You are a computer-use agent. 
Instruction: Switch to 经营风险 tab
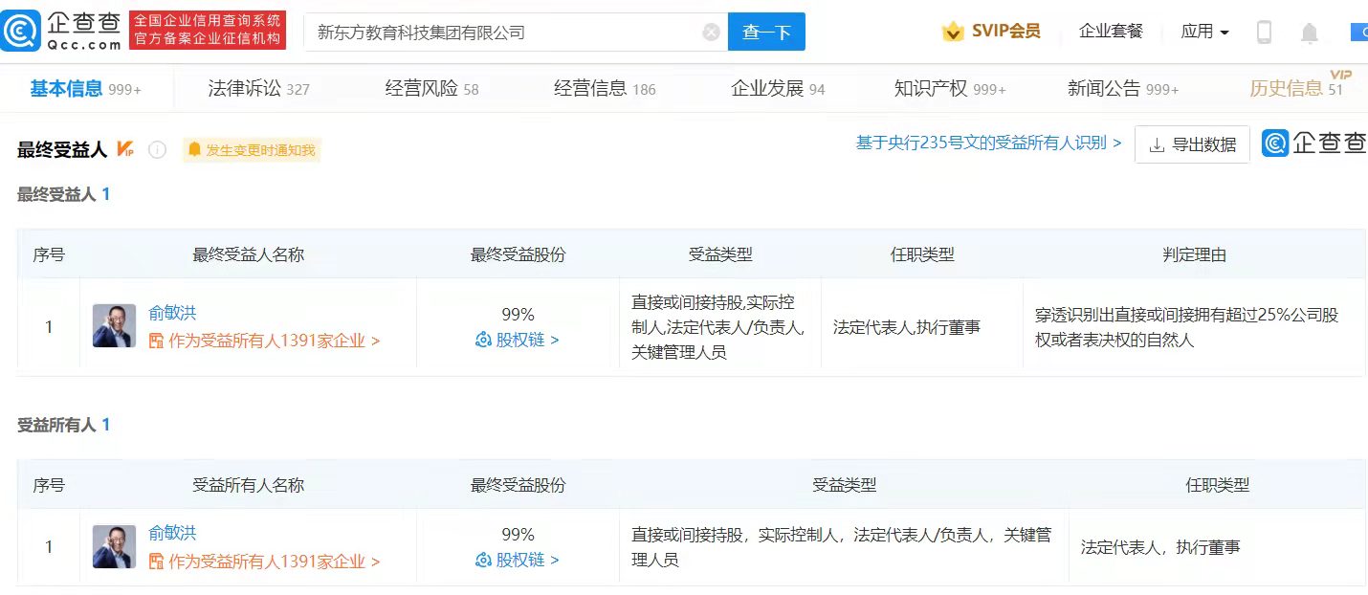[431, 89]
